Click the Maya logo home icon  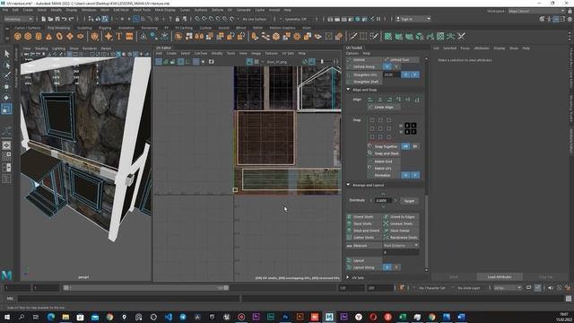[x=6, y=275]
